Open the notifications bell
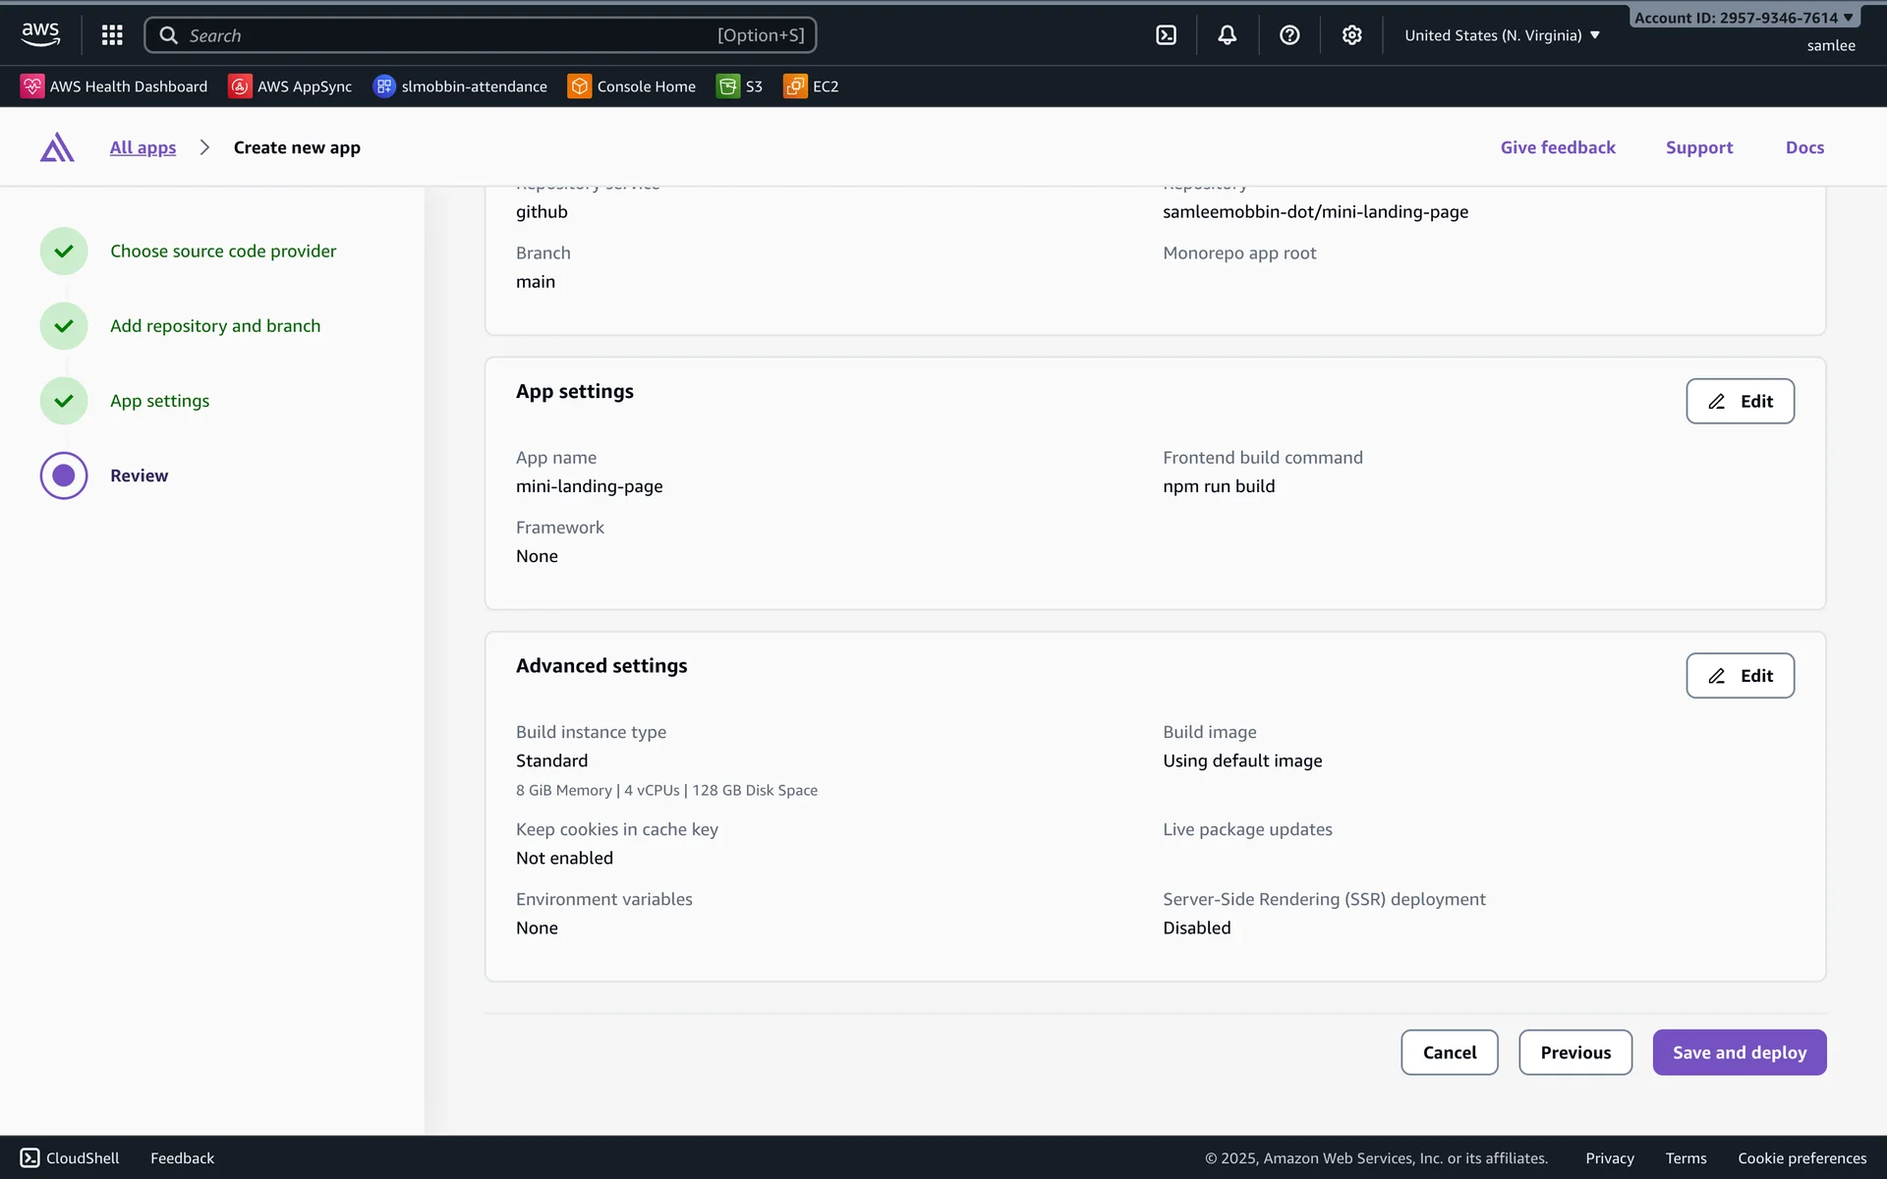Screen dimensions: 1887x1179 [1227, 35]
